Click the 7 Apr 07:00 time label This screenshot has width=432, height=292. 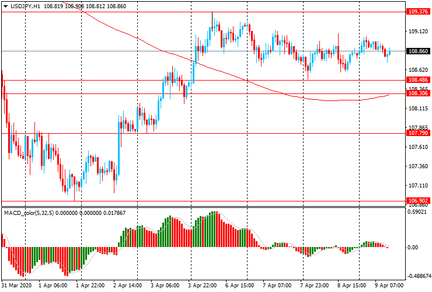coord(277,286)
